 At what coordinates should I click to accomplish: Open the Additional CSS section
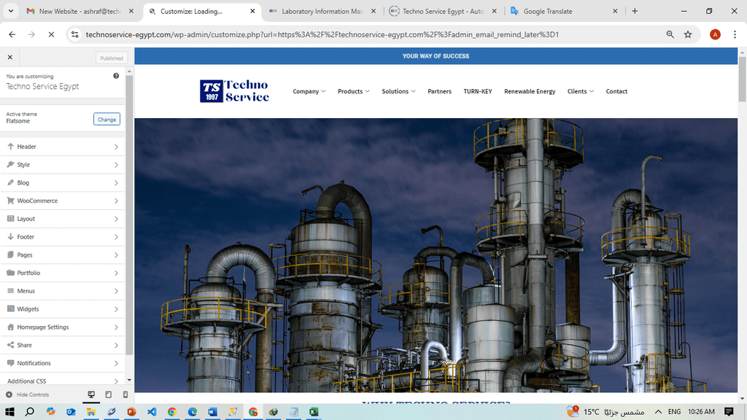pos(63,381)
